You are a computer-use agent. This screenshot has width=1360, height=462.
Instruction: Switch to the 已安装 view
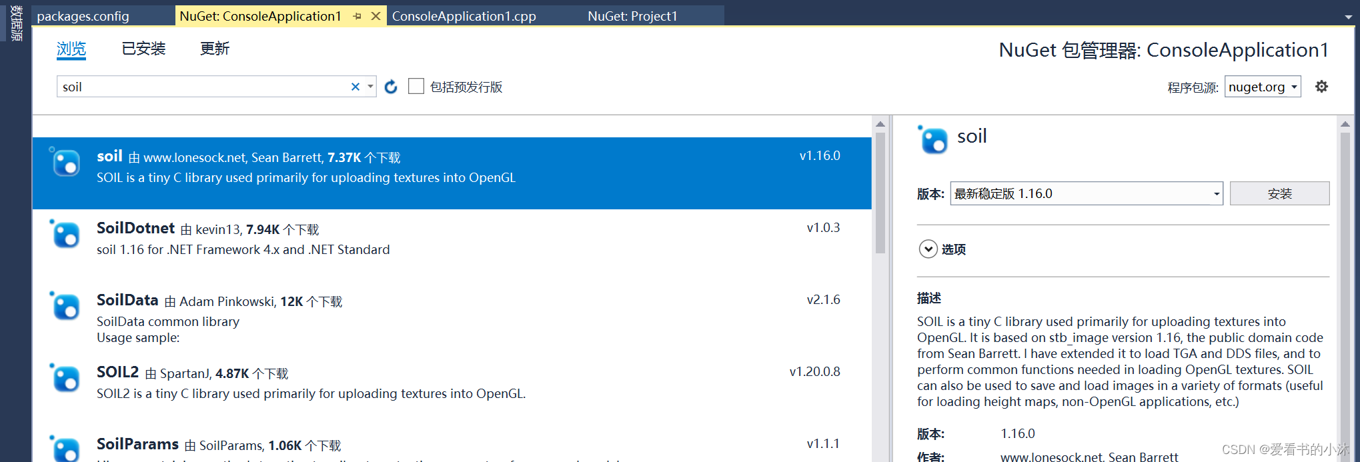click(143, 48)
